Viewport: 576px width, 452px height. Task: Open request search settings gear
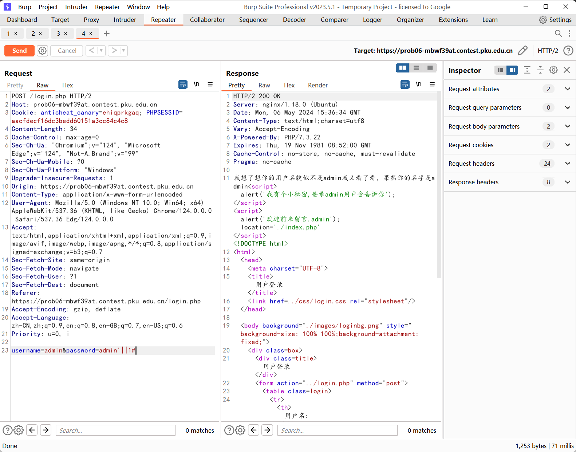[19, 430]
